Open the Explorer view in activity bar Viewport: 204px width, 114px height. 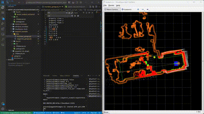click(3, 8)
